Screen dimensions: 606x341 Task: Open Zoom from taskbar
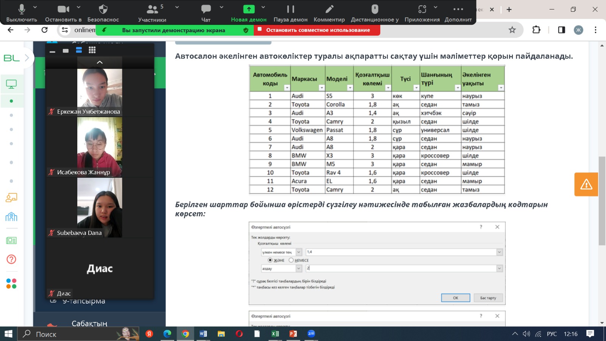coord(311,333)
